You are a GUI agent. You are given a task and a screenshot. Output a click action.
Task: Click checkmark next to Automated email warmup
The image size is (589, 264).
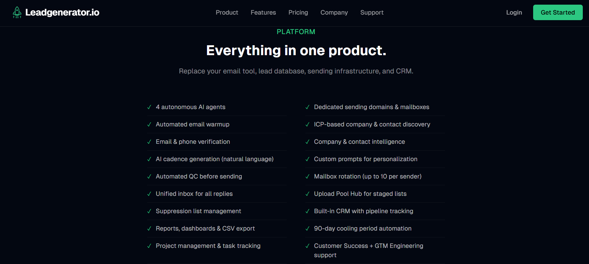click(149, 125)
